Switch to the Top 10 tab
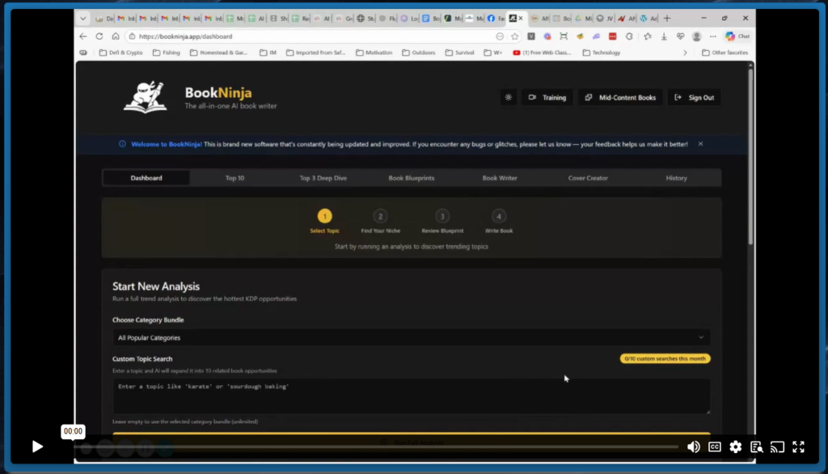 [x=235, y=178]
